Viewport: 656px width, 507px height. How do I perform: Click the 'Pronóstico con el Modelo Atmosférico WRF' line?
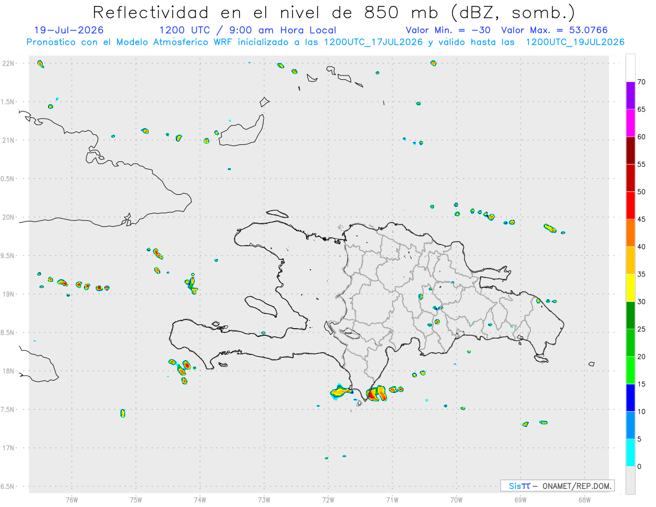click(x=325, y=42)
